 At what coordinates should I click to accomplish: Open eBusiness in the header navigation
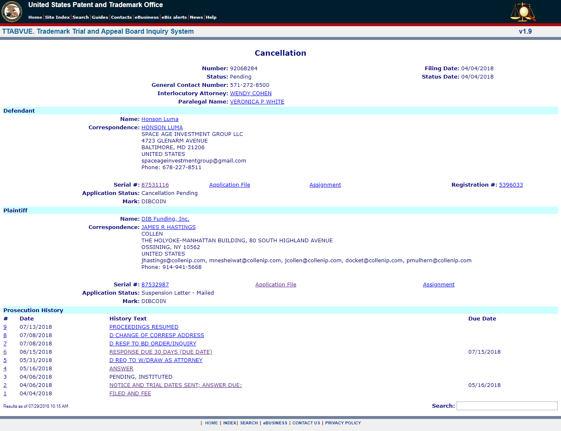(x=147, y=17)
